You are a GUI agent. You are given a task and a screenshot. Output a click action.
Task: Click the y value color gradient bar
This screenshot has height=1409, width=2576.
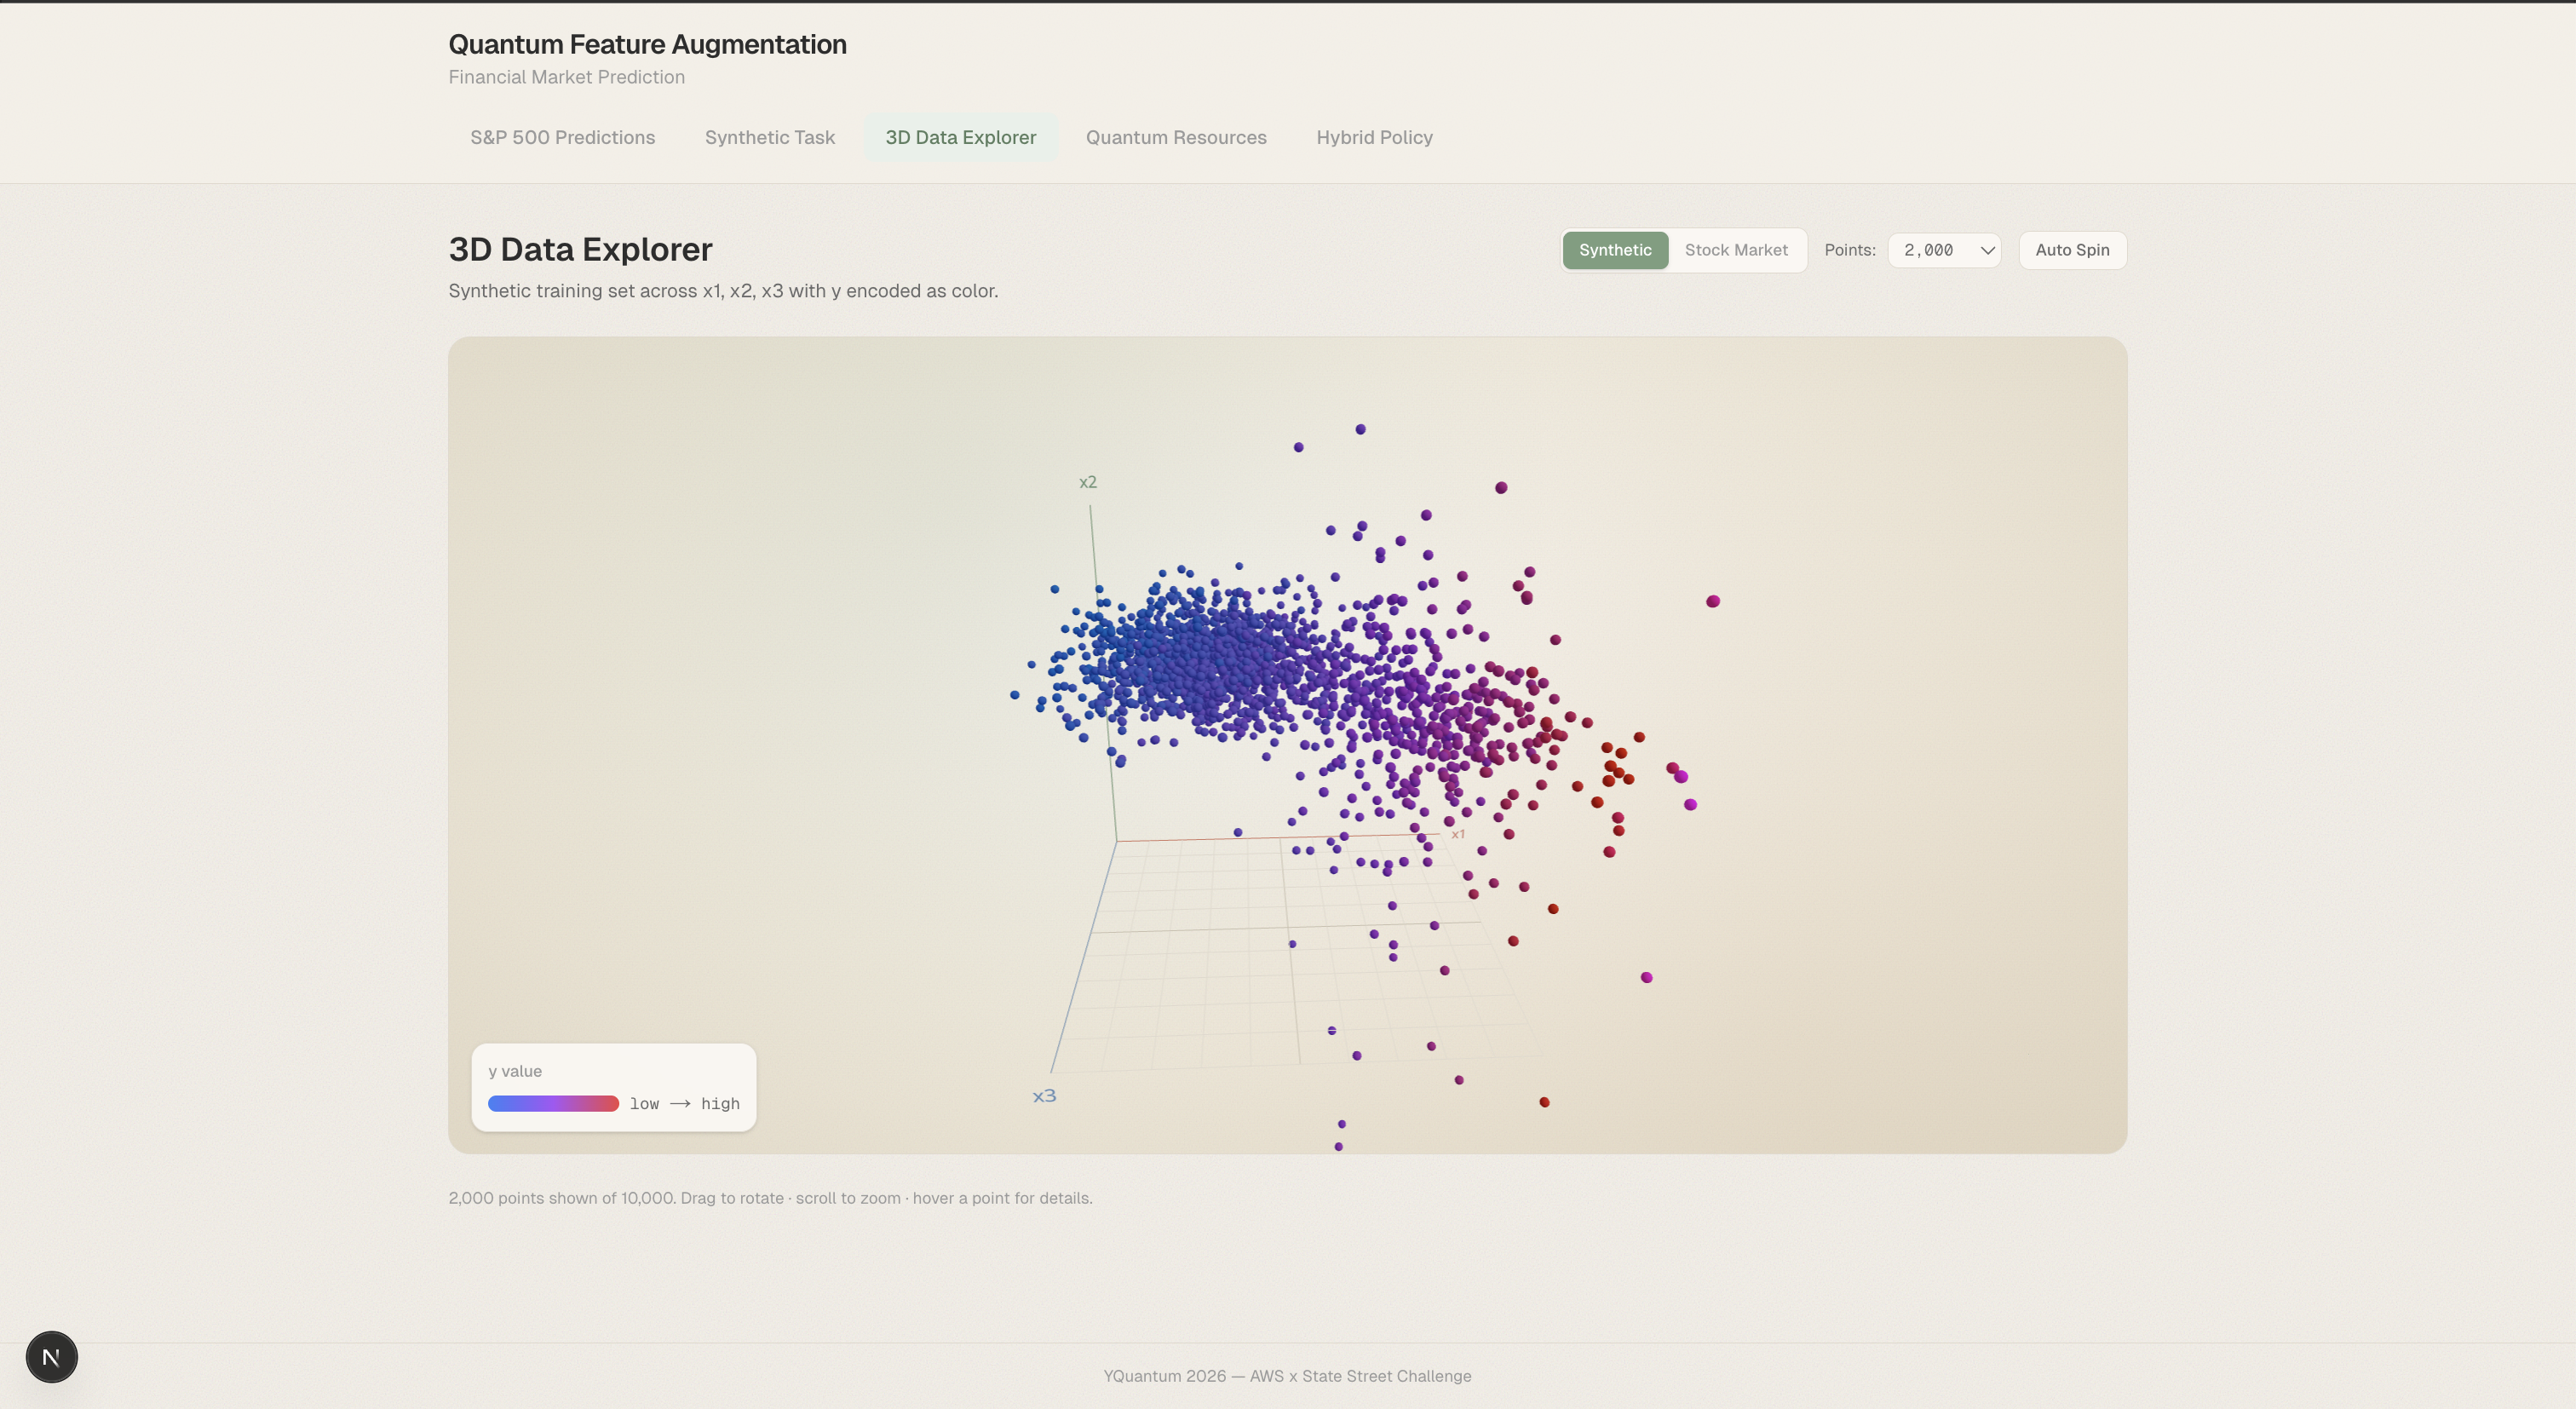[553, 1103]
